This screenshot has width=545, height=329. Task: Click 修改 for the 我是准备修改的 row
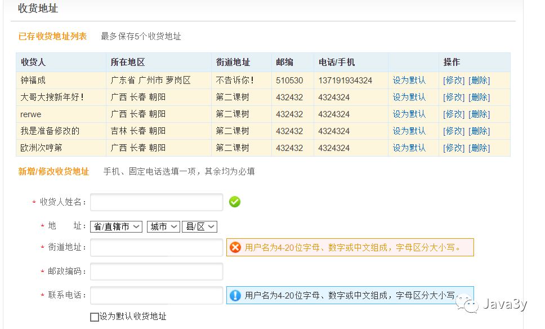454,131
